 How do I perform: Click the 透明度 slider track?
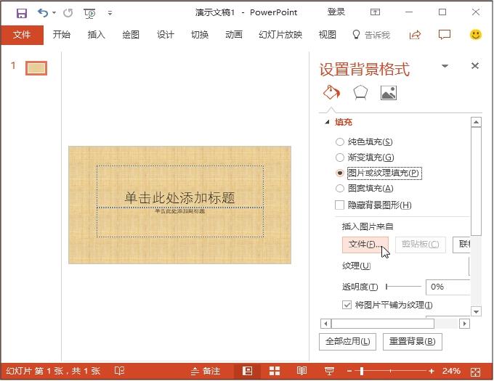pos(403,287)
